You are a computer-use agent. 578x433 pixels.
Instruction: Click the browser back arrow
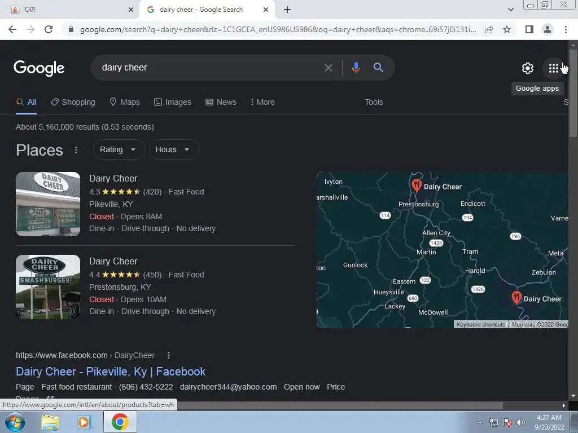click(x=12, y=29)
